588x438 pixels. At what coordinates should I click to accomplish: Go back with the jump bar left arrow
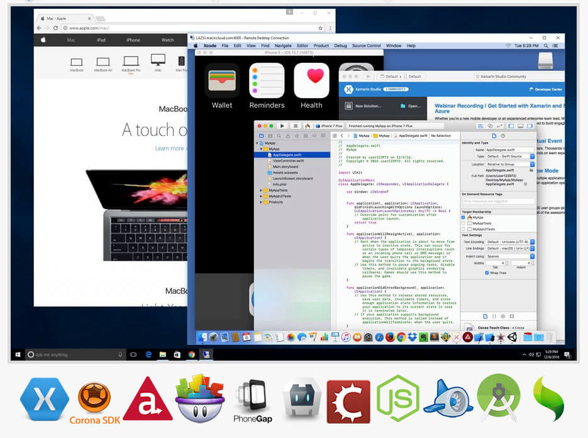click(342, 135)
